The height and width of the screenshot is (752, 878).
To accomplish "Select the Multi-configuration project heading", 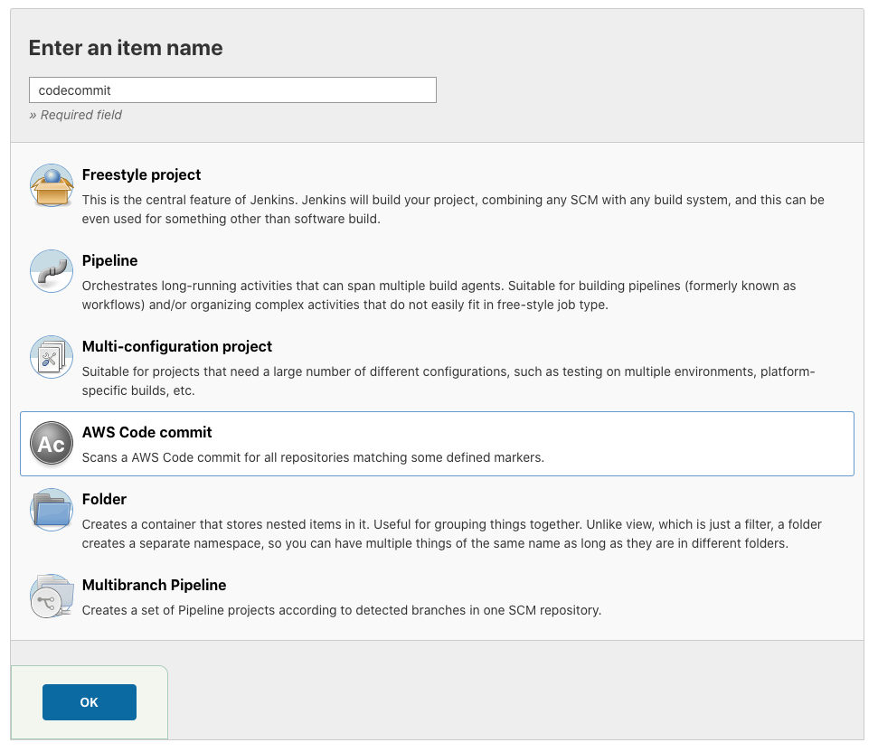I will 176,346.
